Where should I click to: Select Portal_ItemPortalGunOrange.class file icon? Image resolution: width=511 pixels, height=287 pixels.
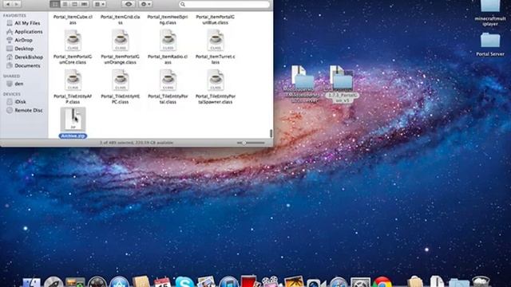pyautogui.click(x=121, y=41)
